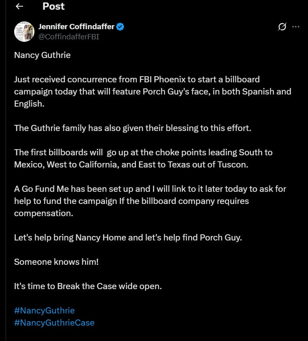The image size is (308, 341).
Task: Open Jennifer Coffindaffer's profile picture
Action: pos(24,32)
